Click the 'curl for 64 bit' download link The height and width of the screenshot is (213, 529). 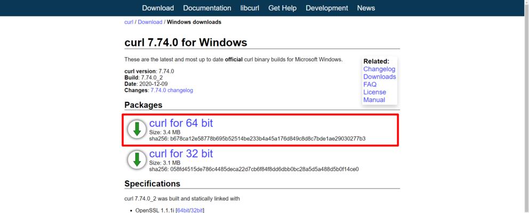point(181,124)
